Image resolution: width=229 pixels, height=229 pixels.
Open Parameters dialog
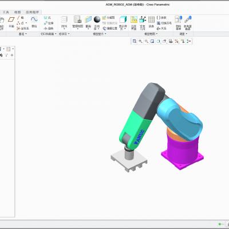161,18
